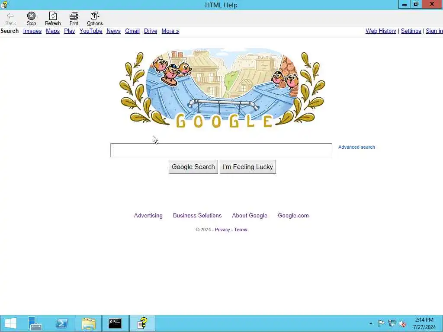Launch Server Manager from taskbar
Screen dimensions: 443x332
click(x=35, y=323)
